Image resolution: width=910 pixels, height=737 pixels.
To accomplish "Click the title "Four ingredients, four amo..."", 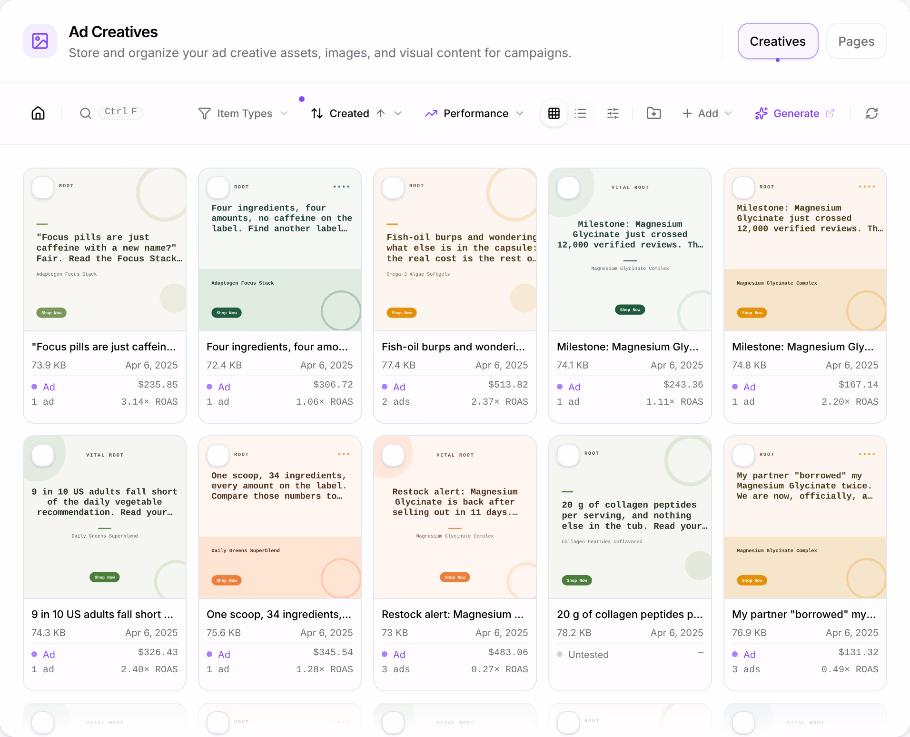I will pyautogui.click(x=277, y=347).
